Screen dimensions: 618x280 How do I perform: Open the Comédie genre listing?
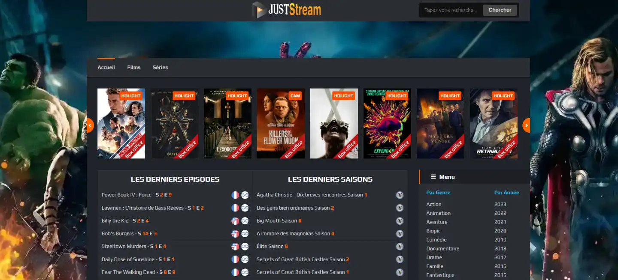[436, 239]
